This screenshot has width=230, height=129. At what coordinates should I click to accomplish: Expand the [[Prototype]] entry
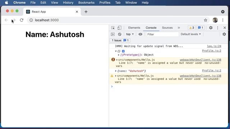click(119, 55)
